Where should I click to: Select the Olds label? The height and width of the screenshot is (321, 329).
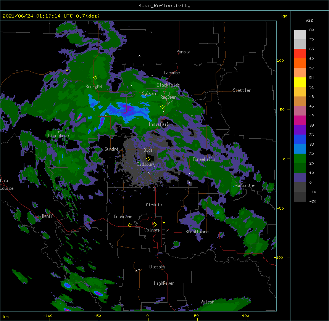tap(148, 150)
